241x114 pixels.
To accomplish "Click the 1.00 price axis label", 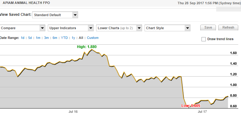I will pyautogui.click(x=233, y=85).
